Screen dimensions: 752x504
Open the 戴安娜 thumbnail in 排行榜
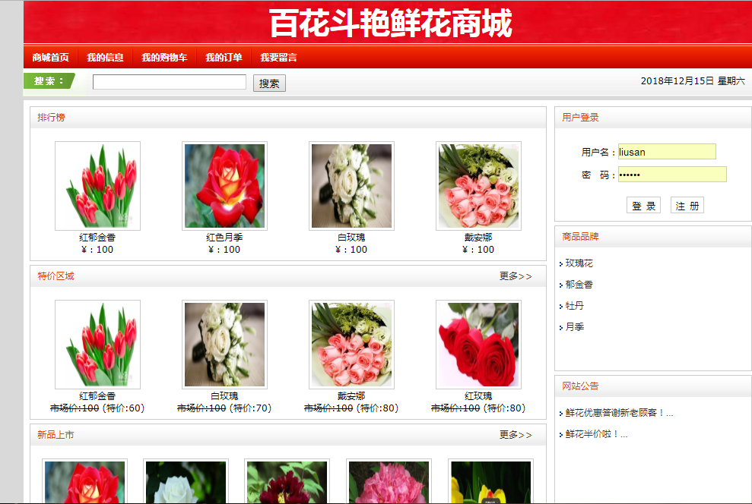coord(478,186)
